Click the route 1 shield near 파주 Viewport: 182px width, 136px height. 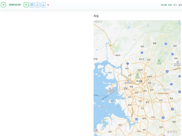coord(127,63)
